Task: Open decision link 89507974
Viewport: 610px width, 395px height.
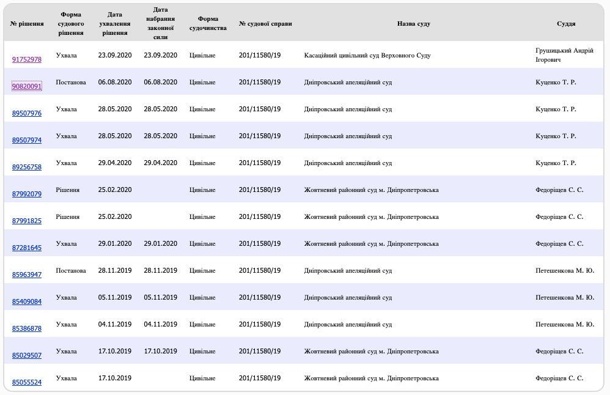Action: (x=27, y=140)
